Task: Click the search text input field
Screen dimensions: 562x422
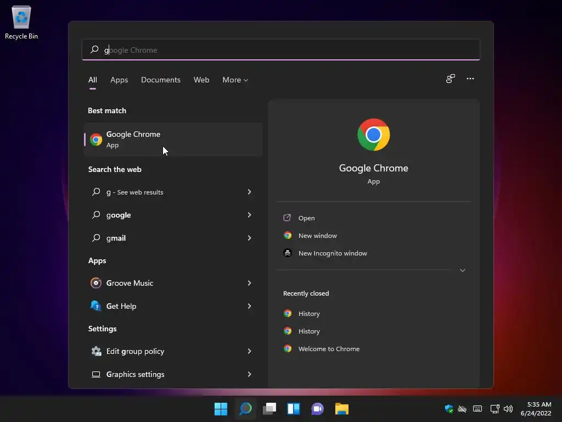Action: click(280, 50)
